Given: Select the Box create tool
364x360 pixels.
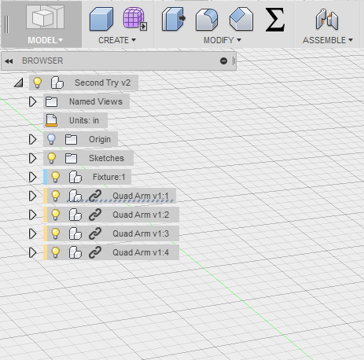Looking at the screenshot, I should point(101,20).
